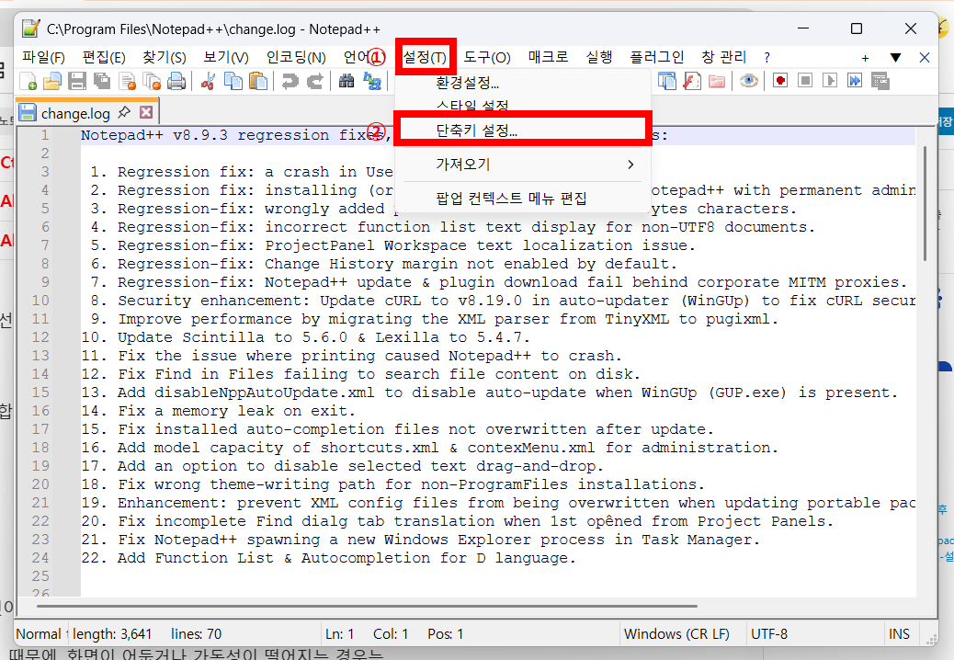Image resolution: width=954 pixels, height=660 pixels.
Task: Save the recorded macro toolbar icon
Action: tap(880, 81)
